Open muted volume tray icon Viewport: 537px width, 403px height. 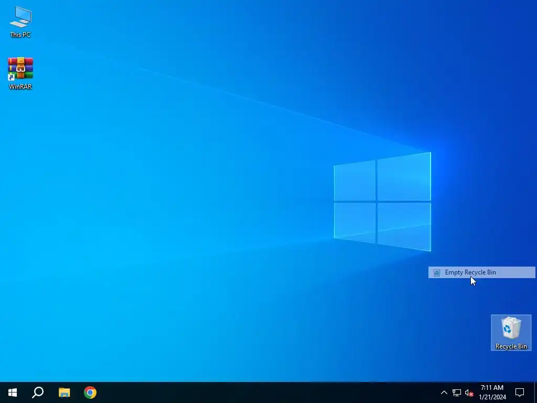coord(469,393)
